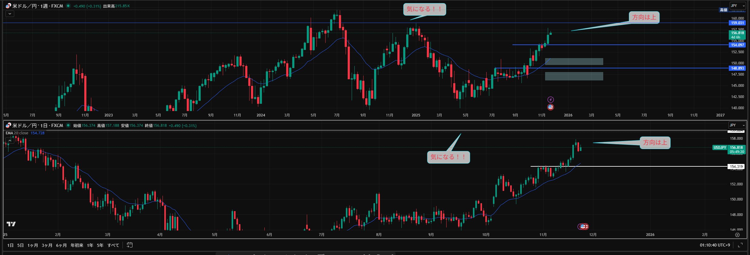Click the lightning event marker on weekly chart
The image size is (750, 255).
click(x=551, y=100)
